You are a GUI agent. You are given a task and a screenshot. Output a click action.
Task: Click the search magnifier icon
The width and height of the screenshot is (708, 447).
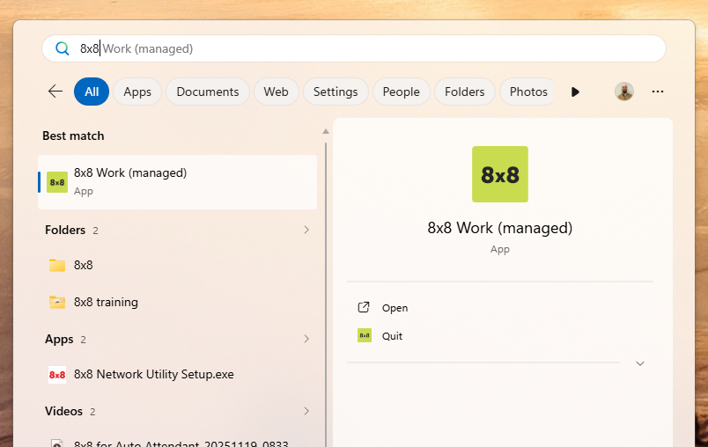(63, 48)
